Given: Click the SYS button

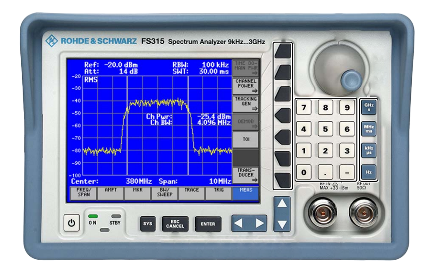Looking at the screenshot, I should pyautogui.click(x=148, y=224).
